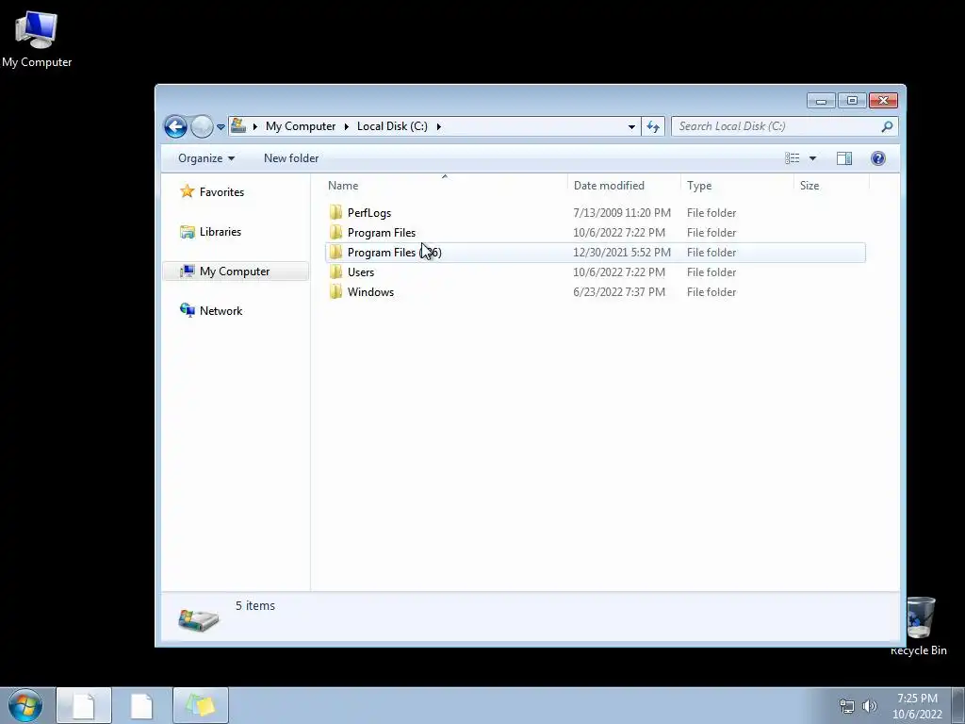Toggle the preview pane
The width and height of the screenshot is (965, 724).
click(844, 158)
